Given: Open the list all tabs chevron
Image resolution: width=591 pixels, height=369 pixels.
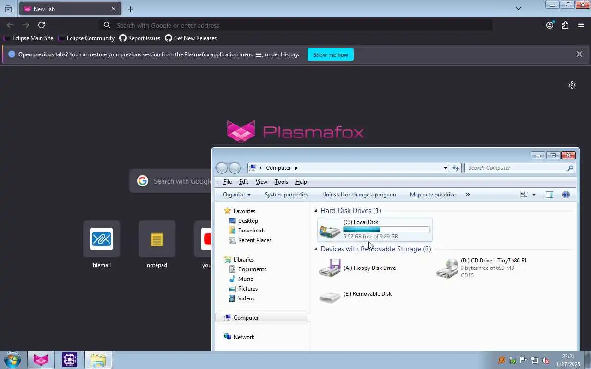Looking at the screenshot, I should point(519,9).
